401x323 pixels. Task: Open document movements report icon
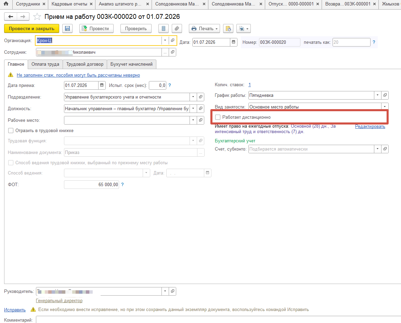[164, 28]
